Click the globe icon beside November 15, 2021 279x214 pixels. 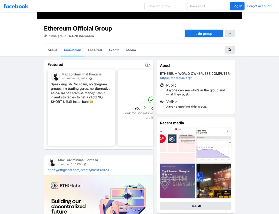(91, 78)
